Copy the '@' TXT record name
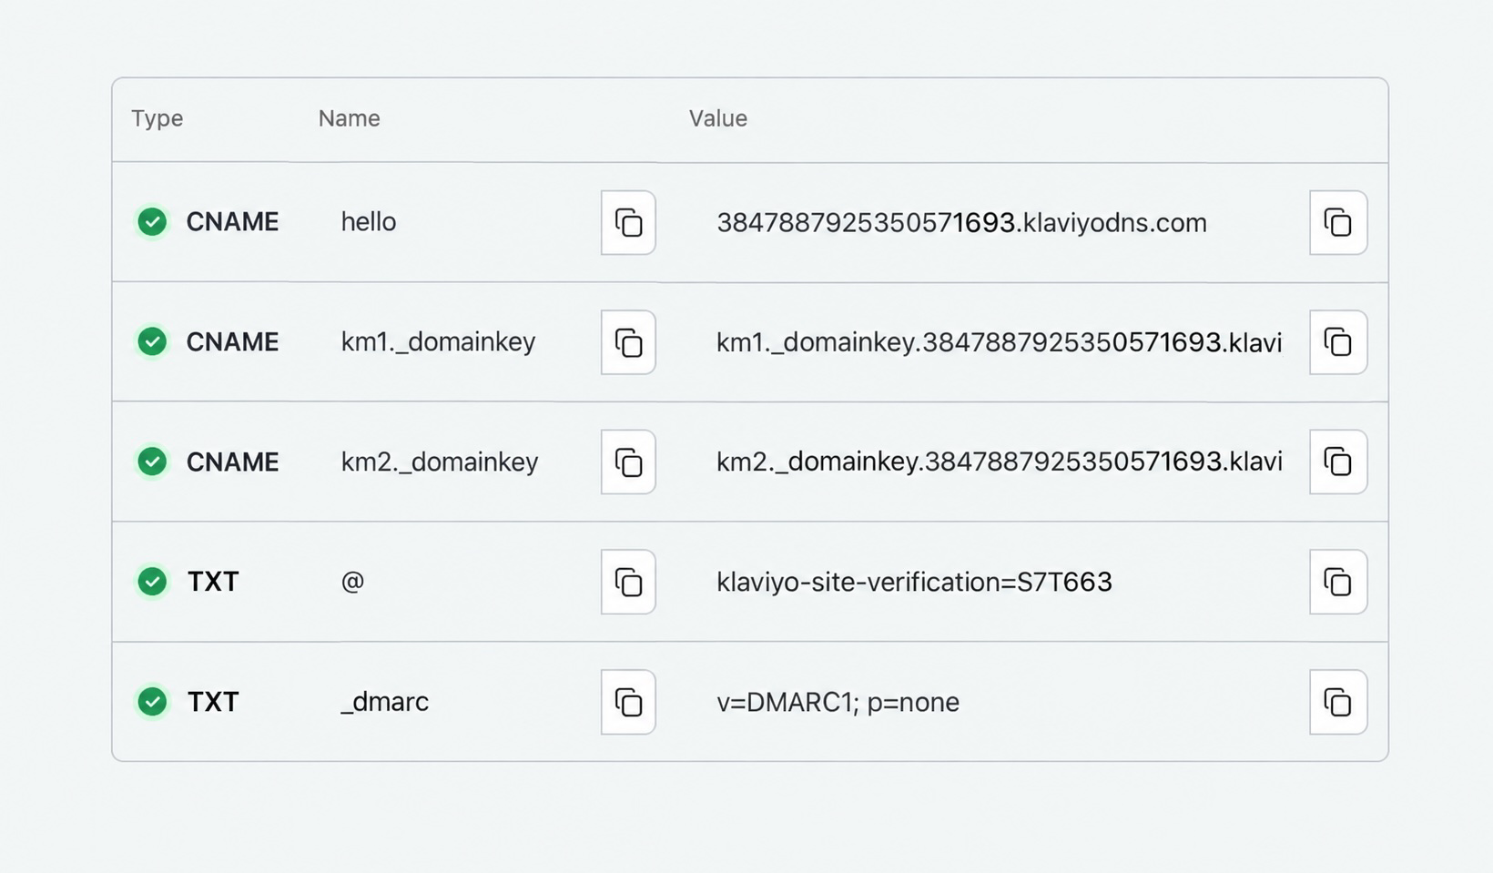This screenshot has width=1493, height=873. point(628,582)
